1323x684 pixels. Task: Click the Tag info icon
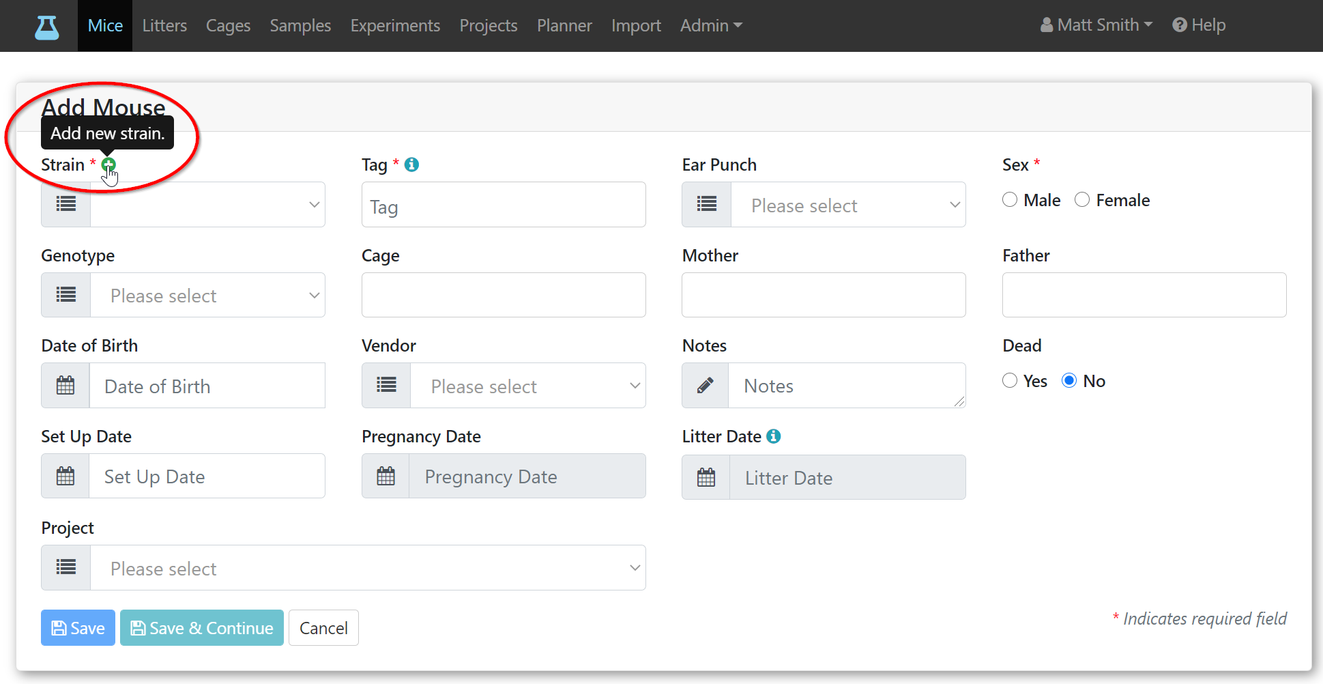(x=411, y=165)
